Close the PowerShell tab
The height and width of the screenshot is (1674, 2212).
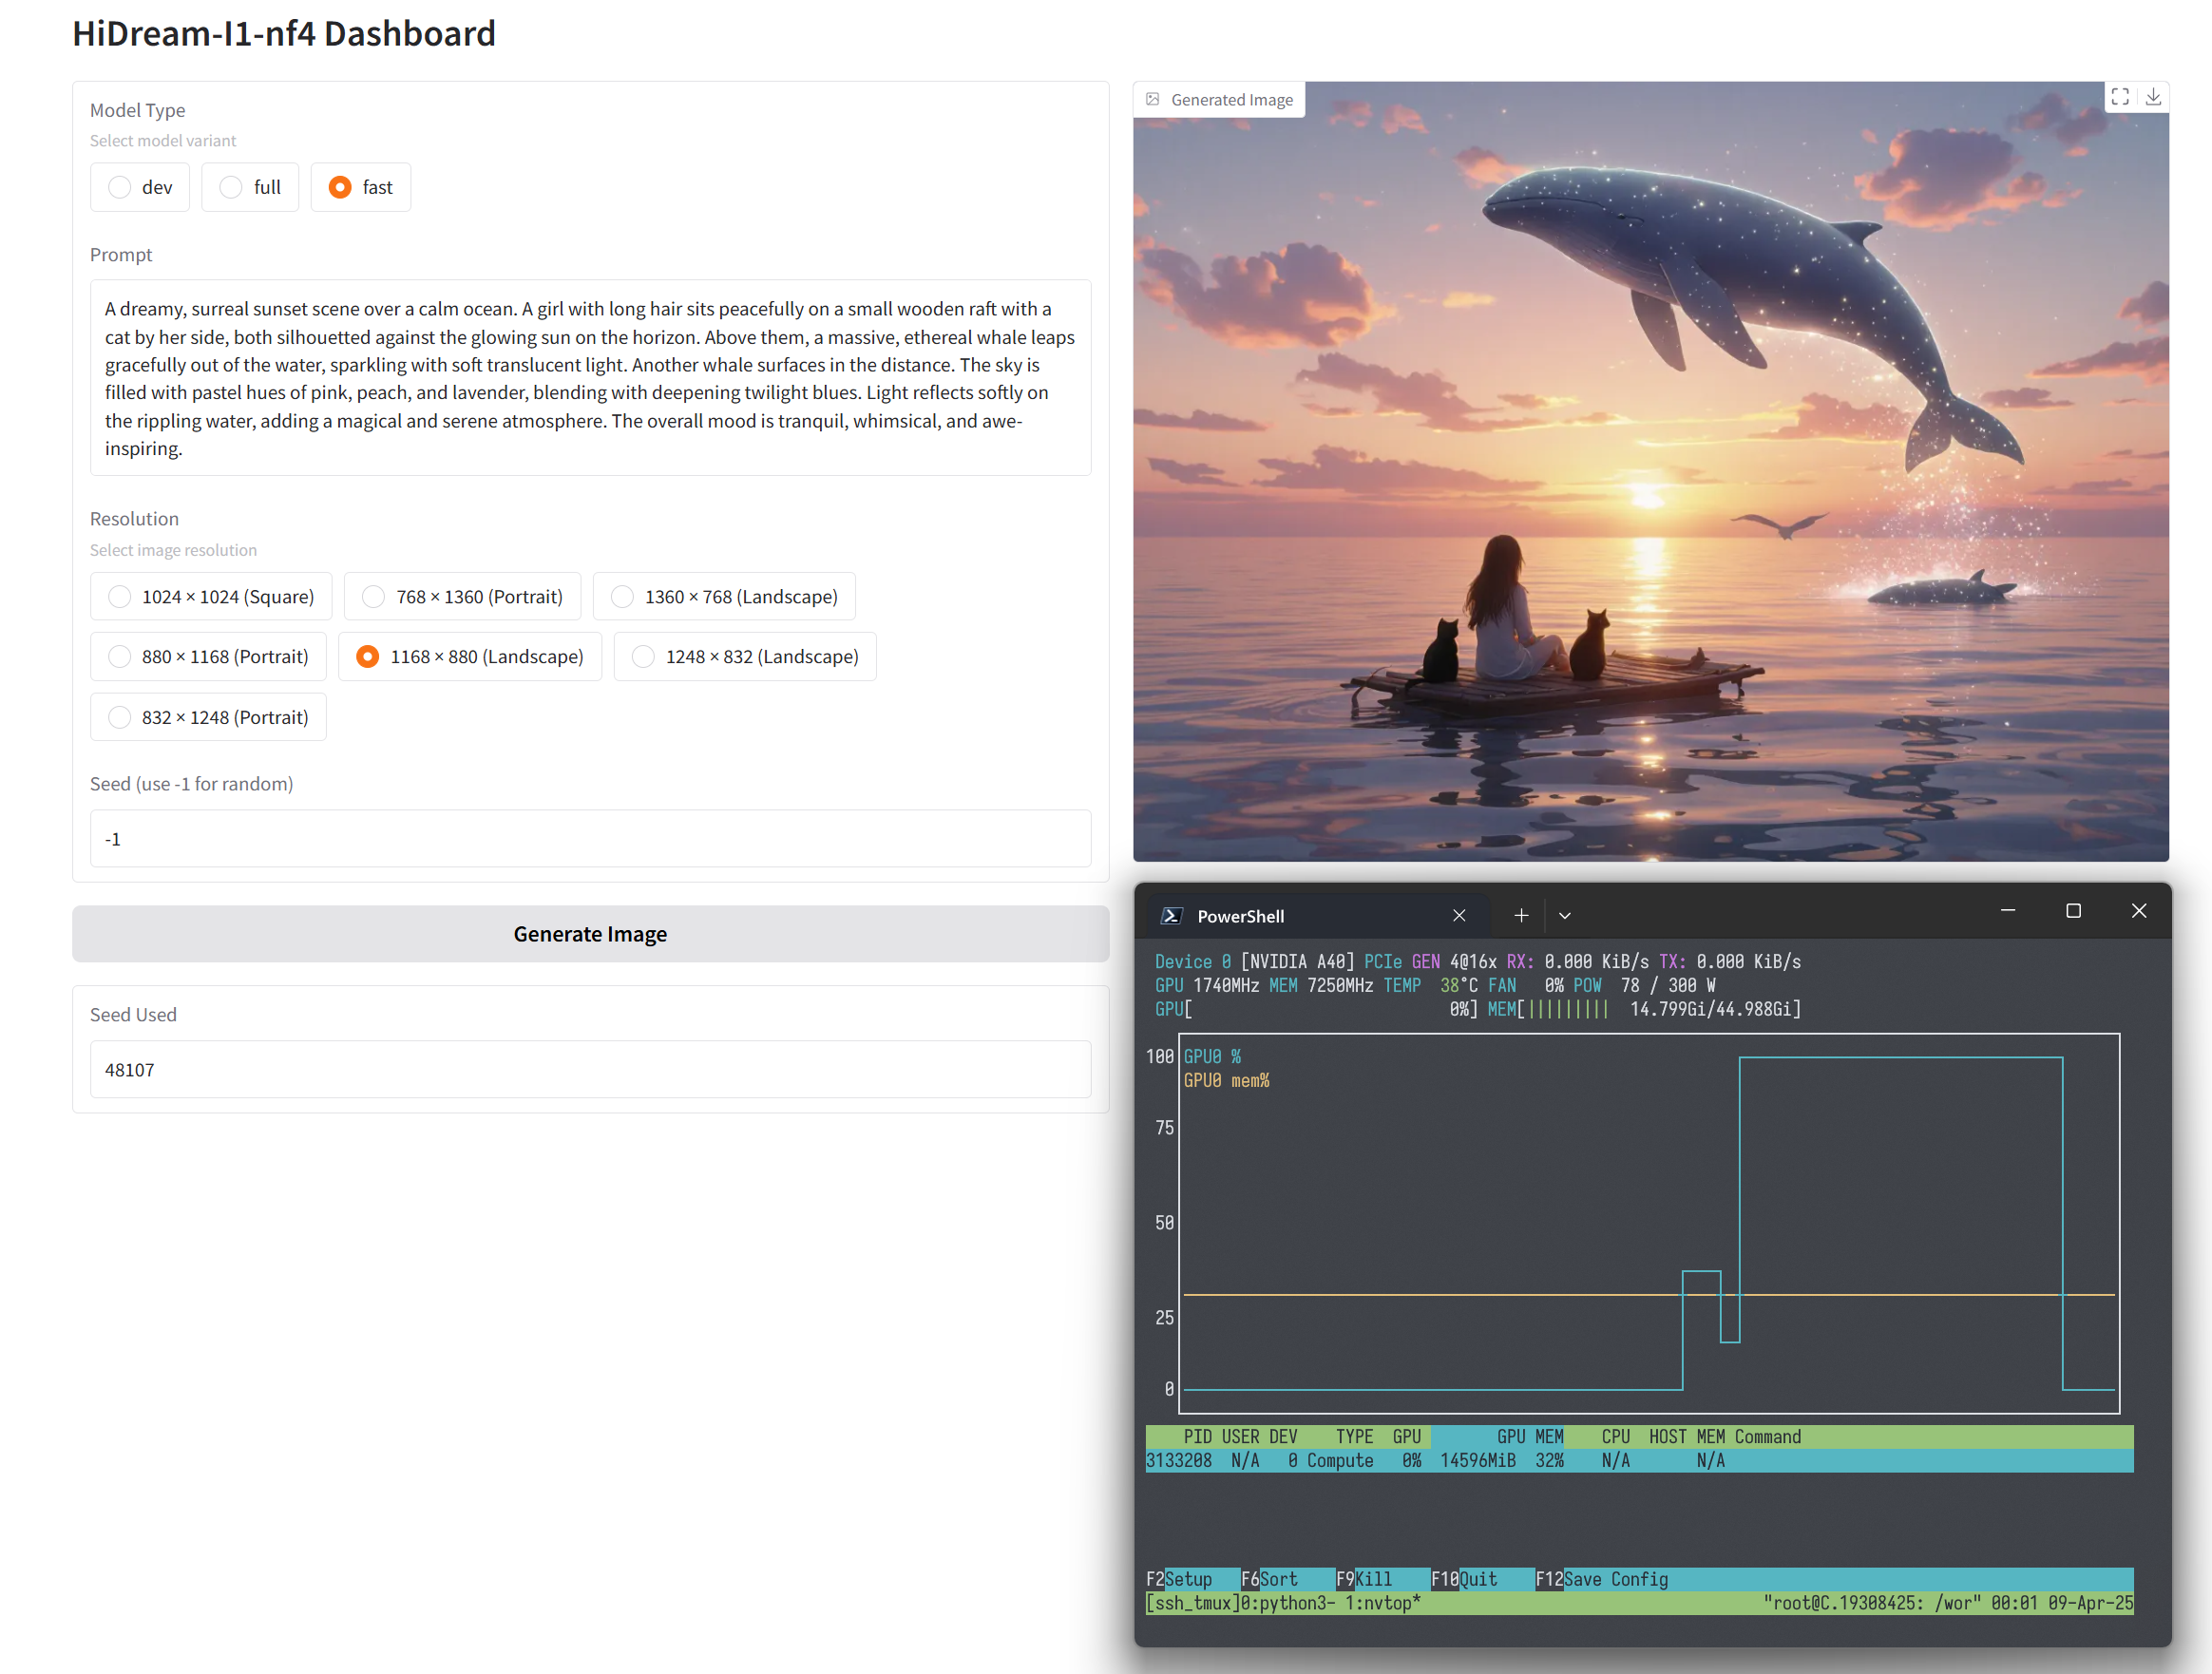coord(1459,916)
